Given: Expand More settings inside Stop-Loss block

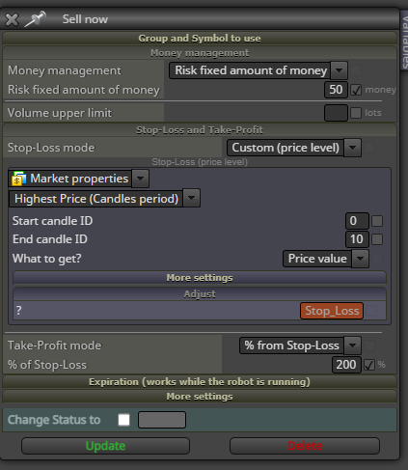Looking at the screenshot, I should click(x=200, y=278).
